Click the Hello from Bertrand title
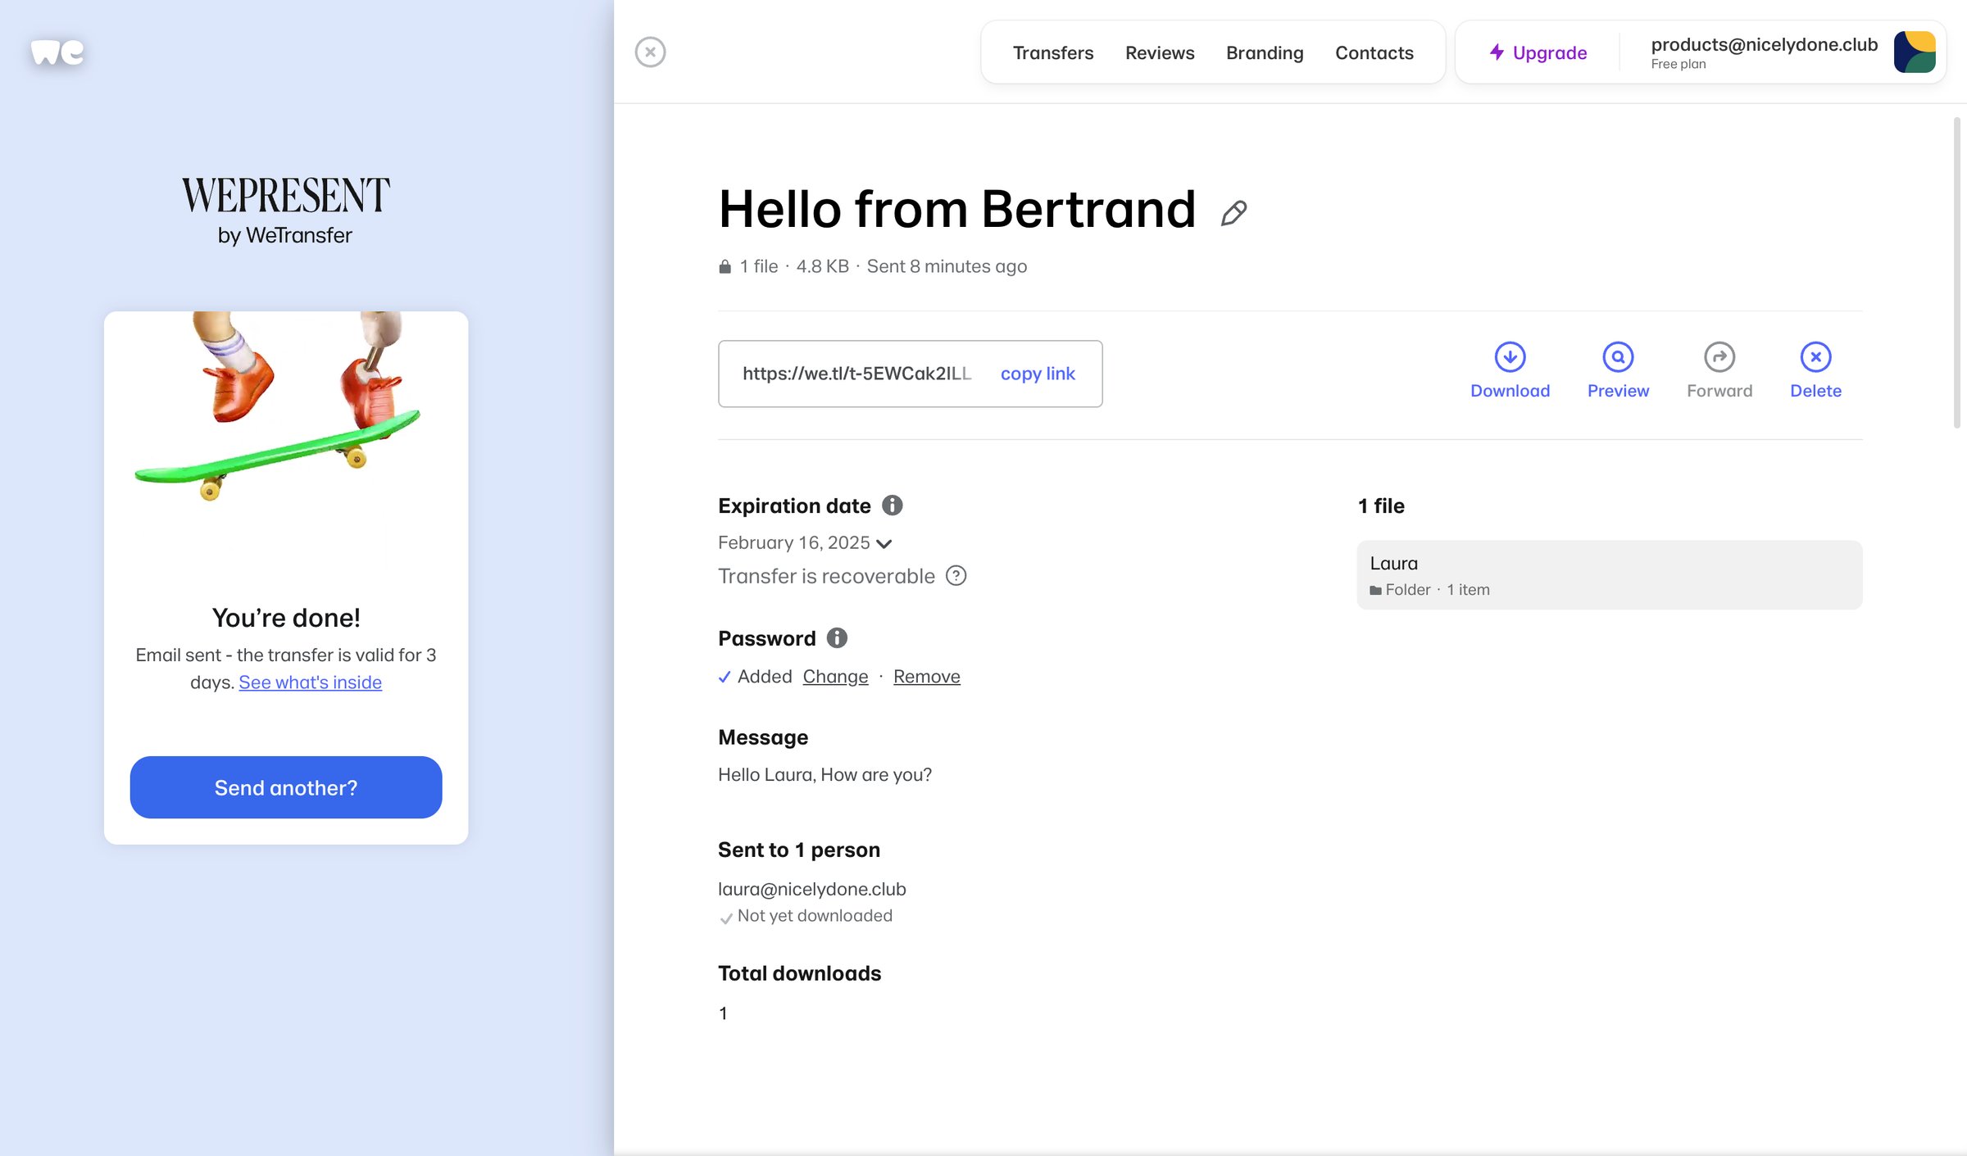This screenshot has width=1967, height=1156. 956,209
